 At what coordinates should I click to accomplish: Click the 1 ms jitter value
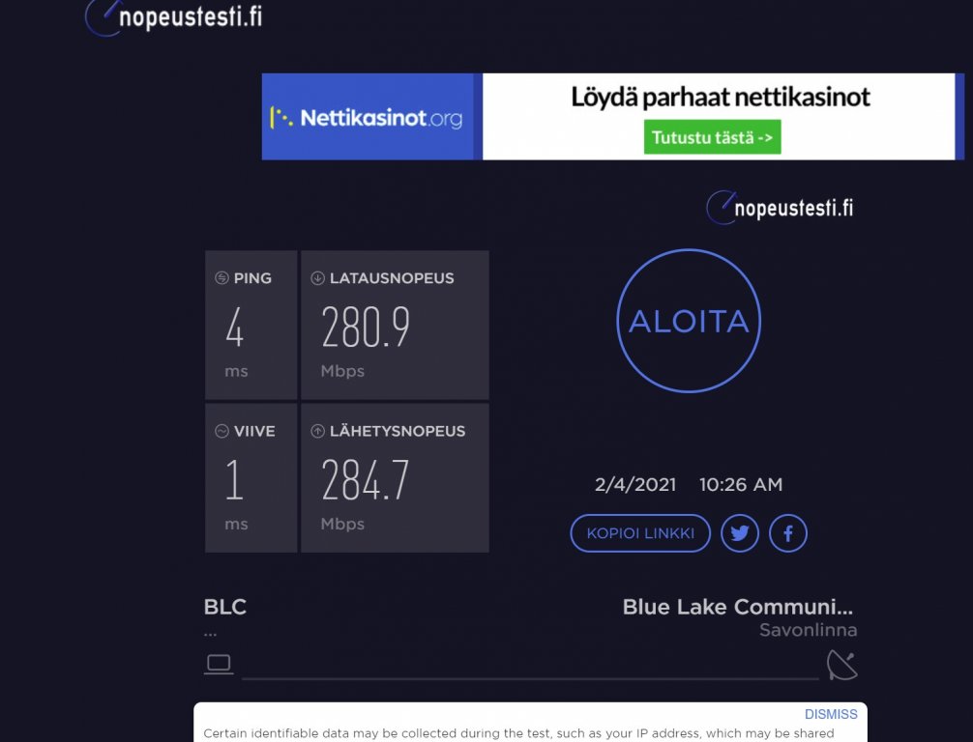(x=234, y=480)
